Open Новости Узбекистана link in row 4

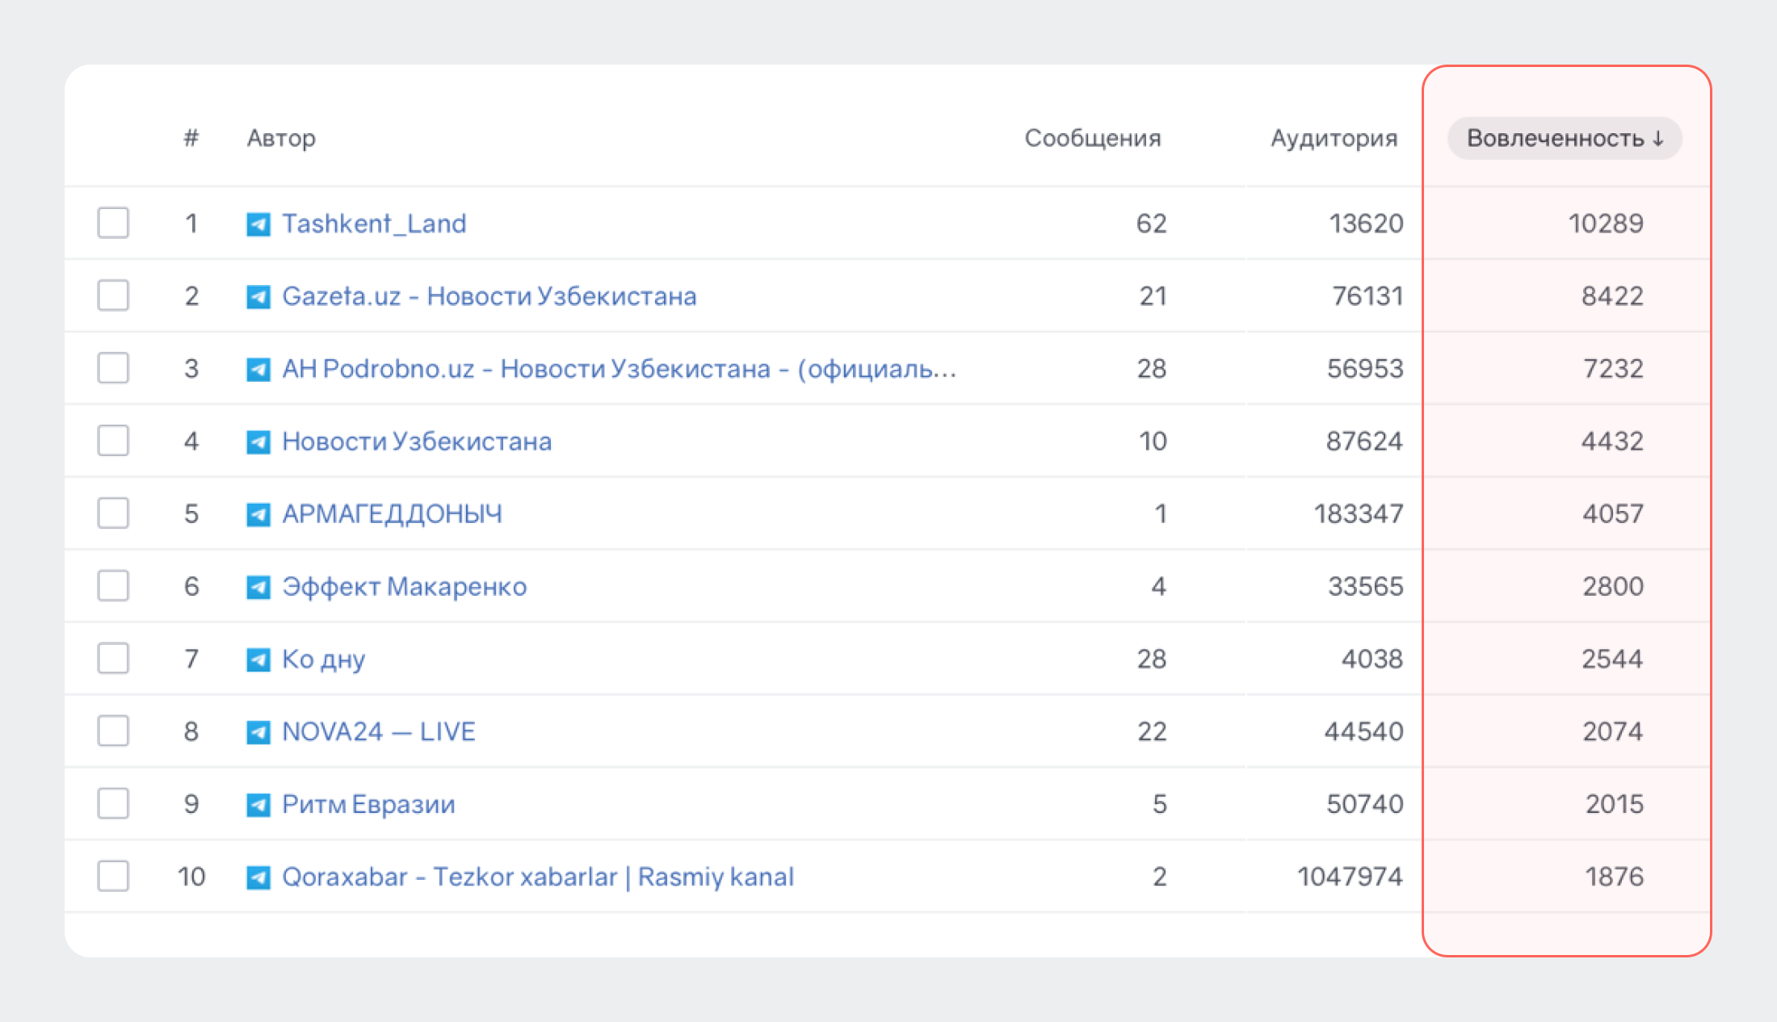pyautogui.click(x=417, y=442)
